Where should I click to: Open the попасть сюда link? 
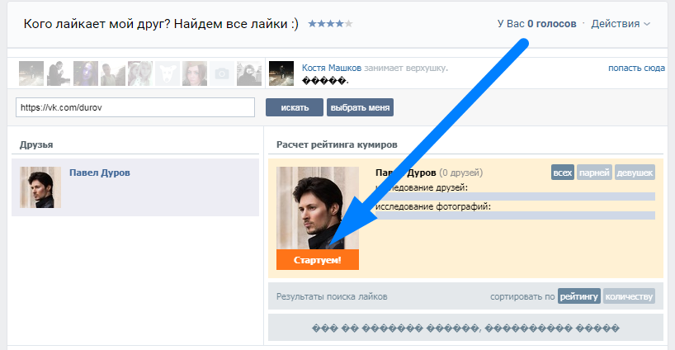[636, 68]
